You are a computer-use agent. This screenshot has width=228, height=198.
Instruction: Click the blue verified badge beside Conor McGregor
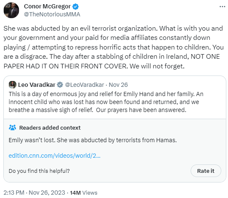coord(76,7)
